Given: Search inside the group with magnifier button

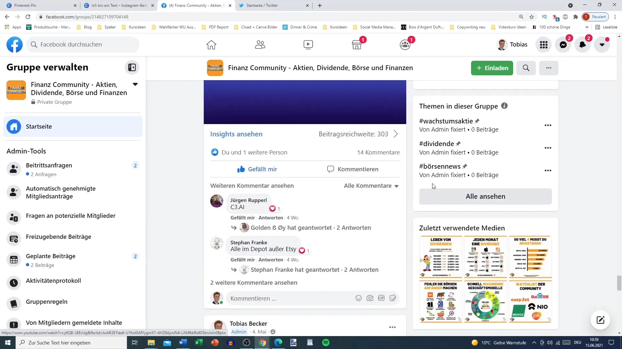Looking at the screenshot, I should click(526, 68).
